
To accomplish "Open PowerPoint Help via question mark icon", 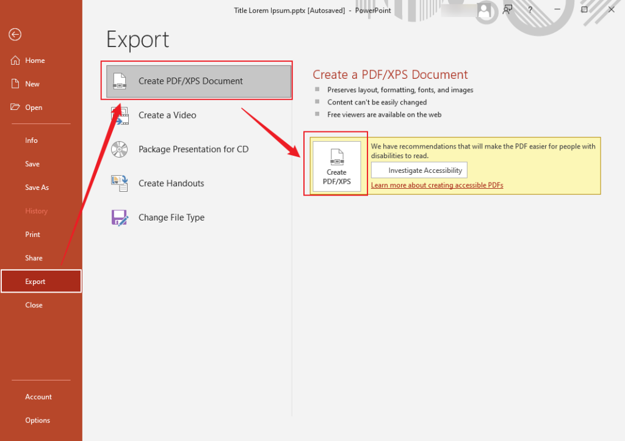I will pyautogui.click(x=529, y=10).
